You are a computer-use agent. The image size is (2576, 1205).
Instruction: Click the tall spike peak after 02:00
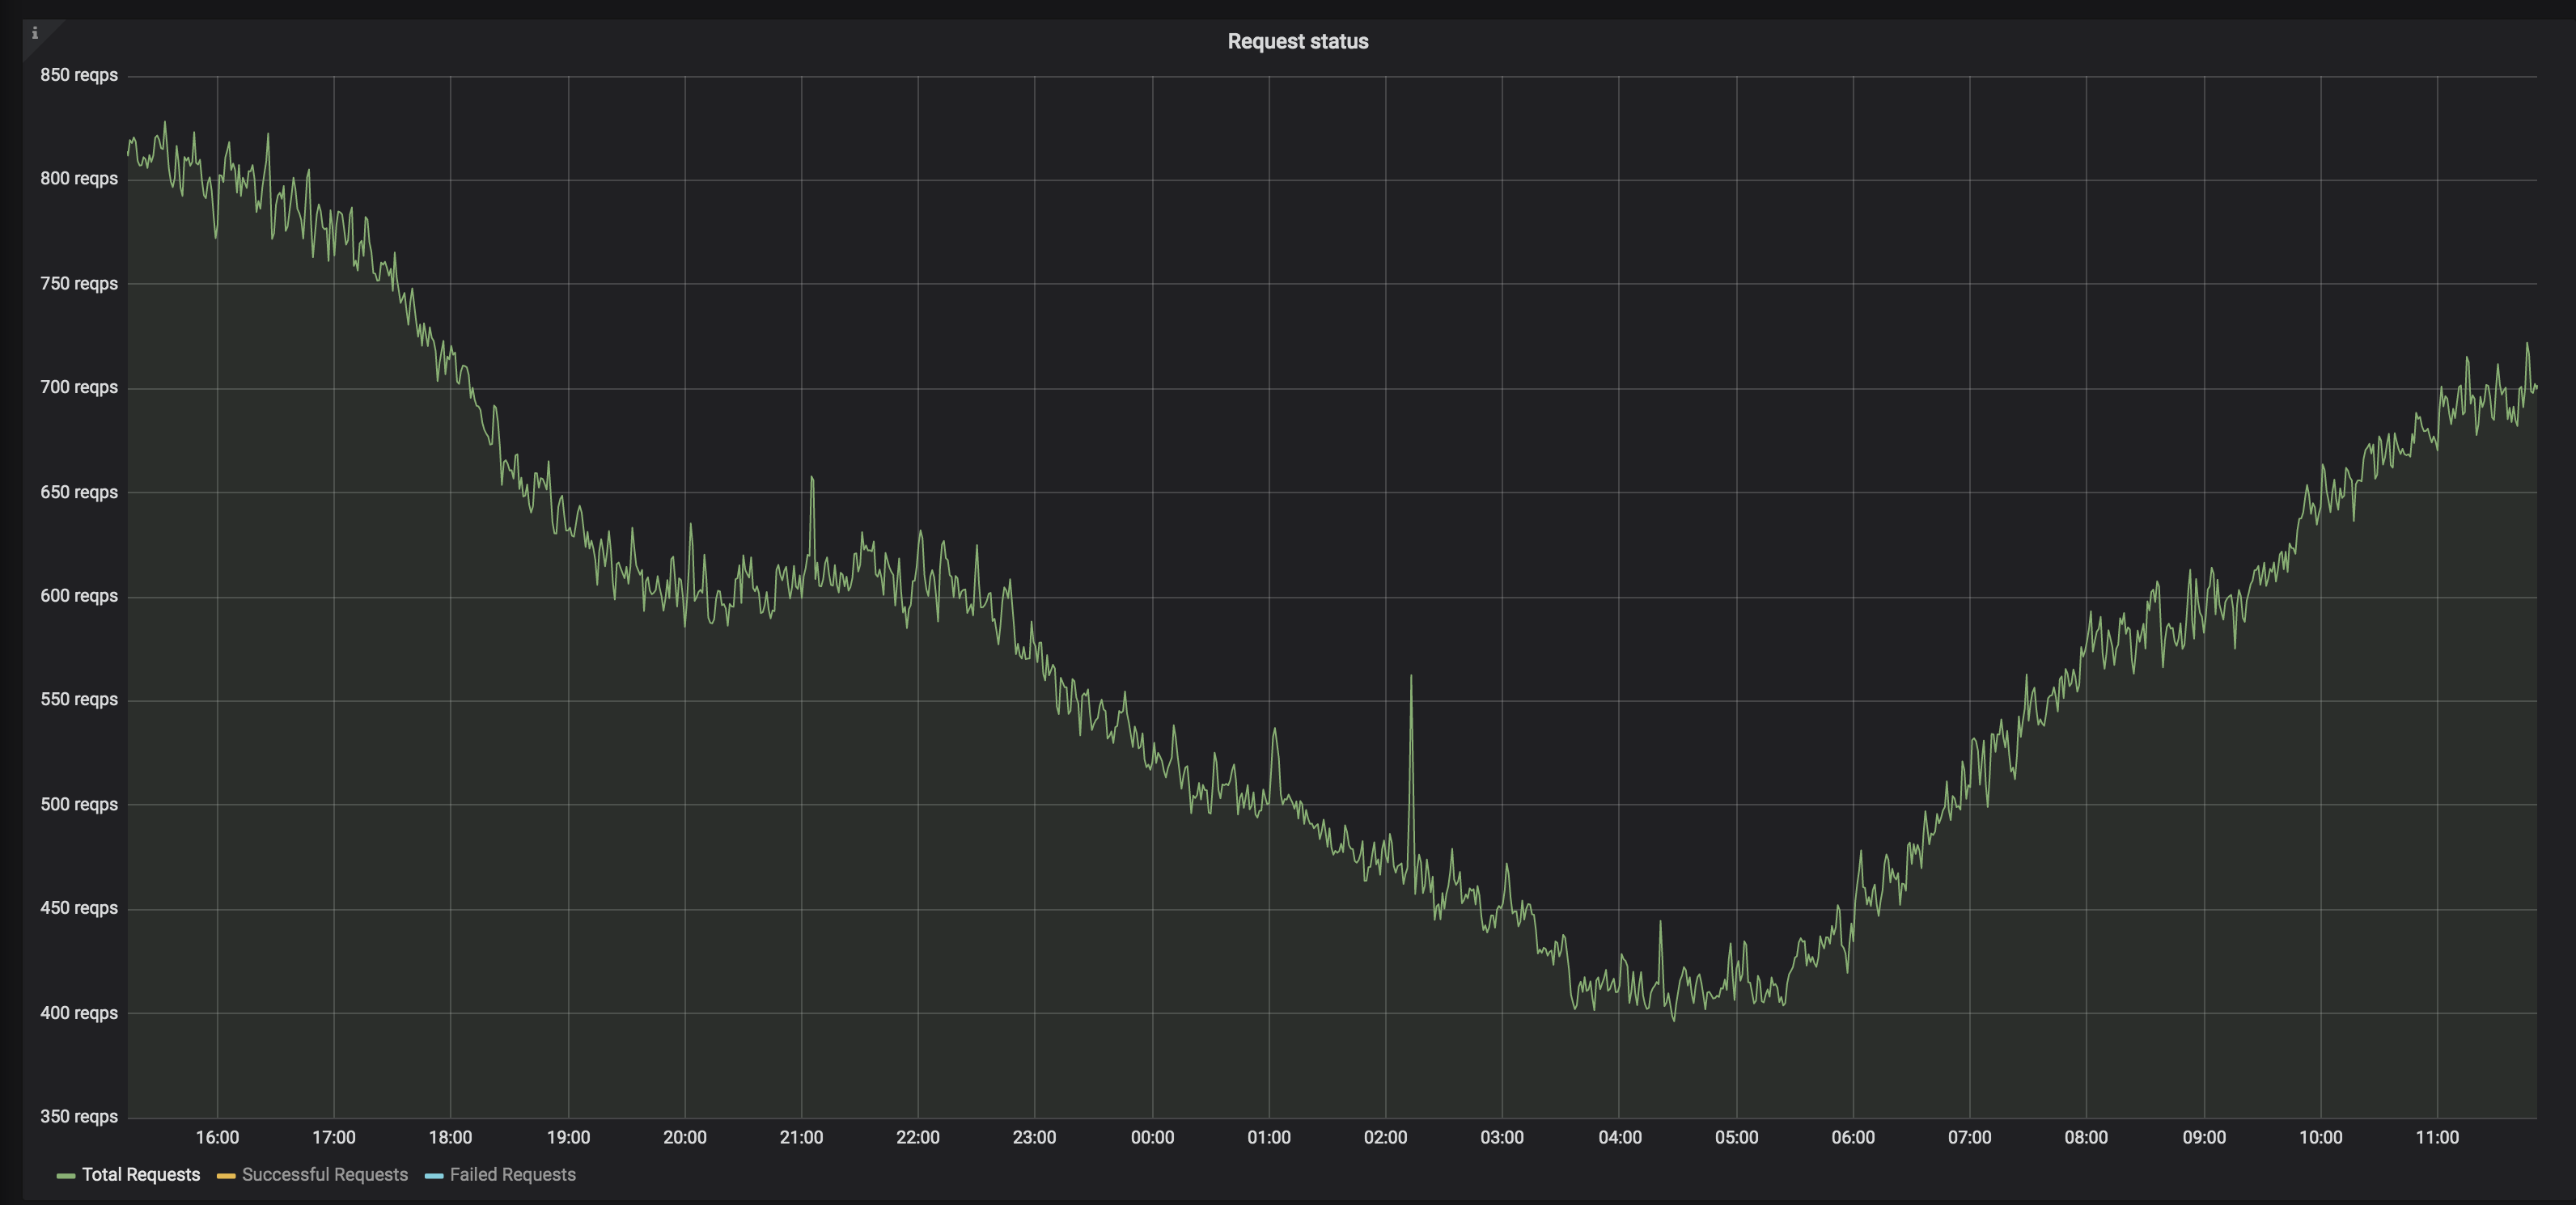pyautogui.click(x=1411, y=677)
